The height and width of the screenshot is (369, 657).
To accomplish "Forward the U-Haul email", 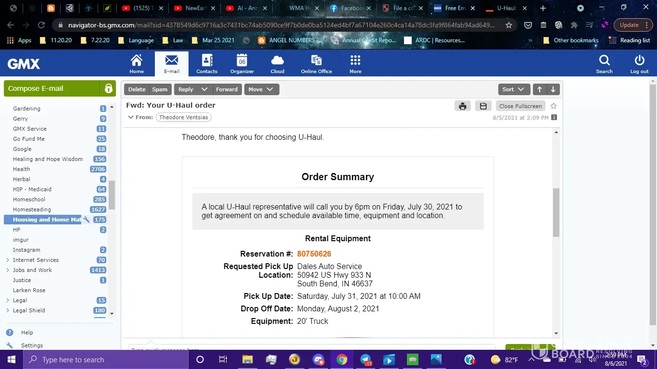I will [x=227, y=89].
